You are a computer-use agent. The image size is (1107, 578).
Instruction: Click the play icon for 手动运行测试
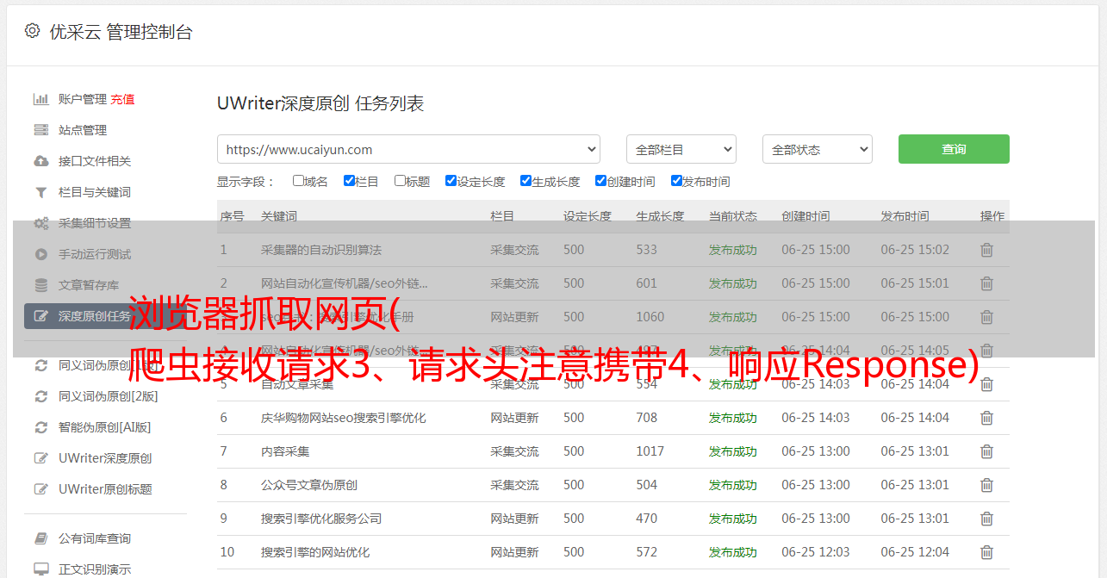pyautogui.click(x=40, y=254)
